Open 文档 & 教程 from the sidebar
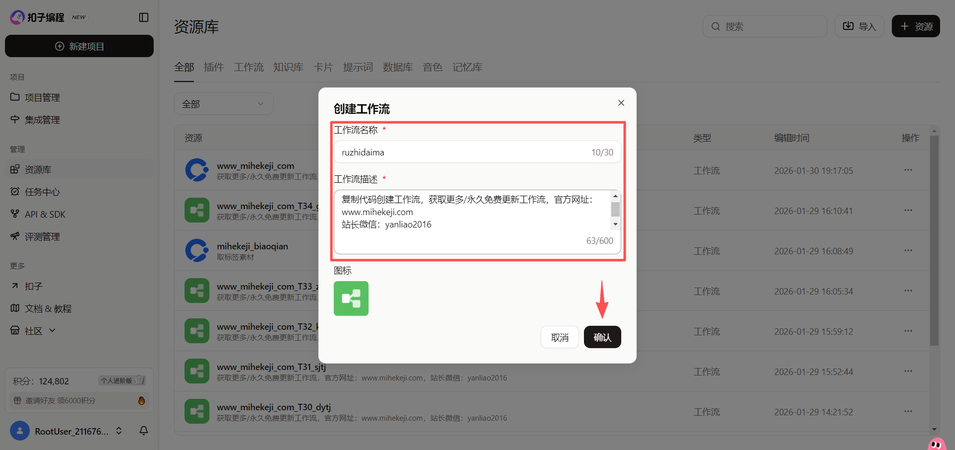The height and width of the screenshot is (450, 955). click(47, 308)
